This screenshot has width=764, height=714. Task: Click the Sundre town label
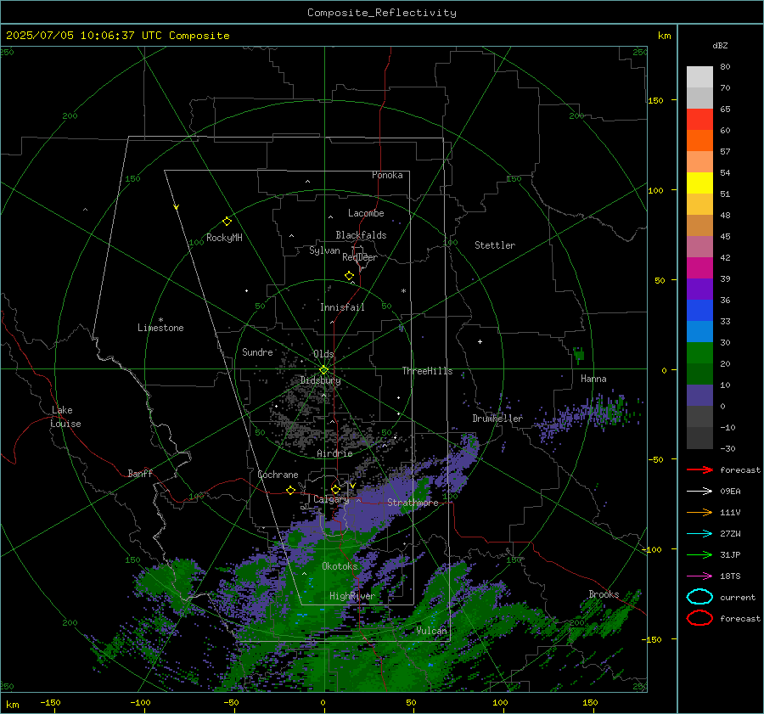(x=257, y=352)
